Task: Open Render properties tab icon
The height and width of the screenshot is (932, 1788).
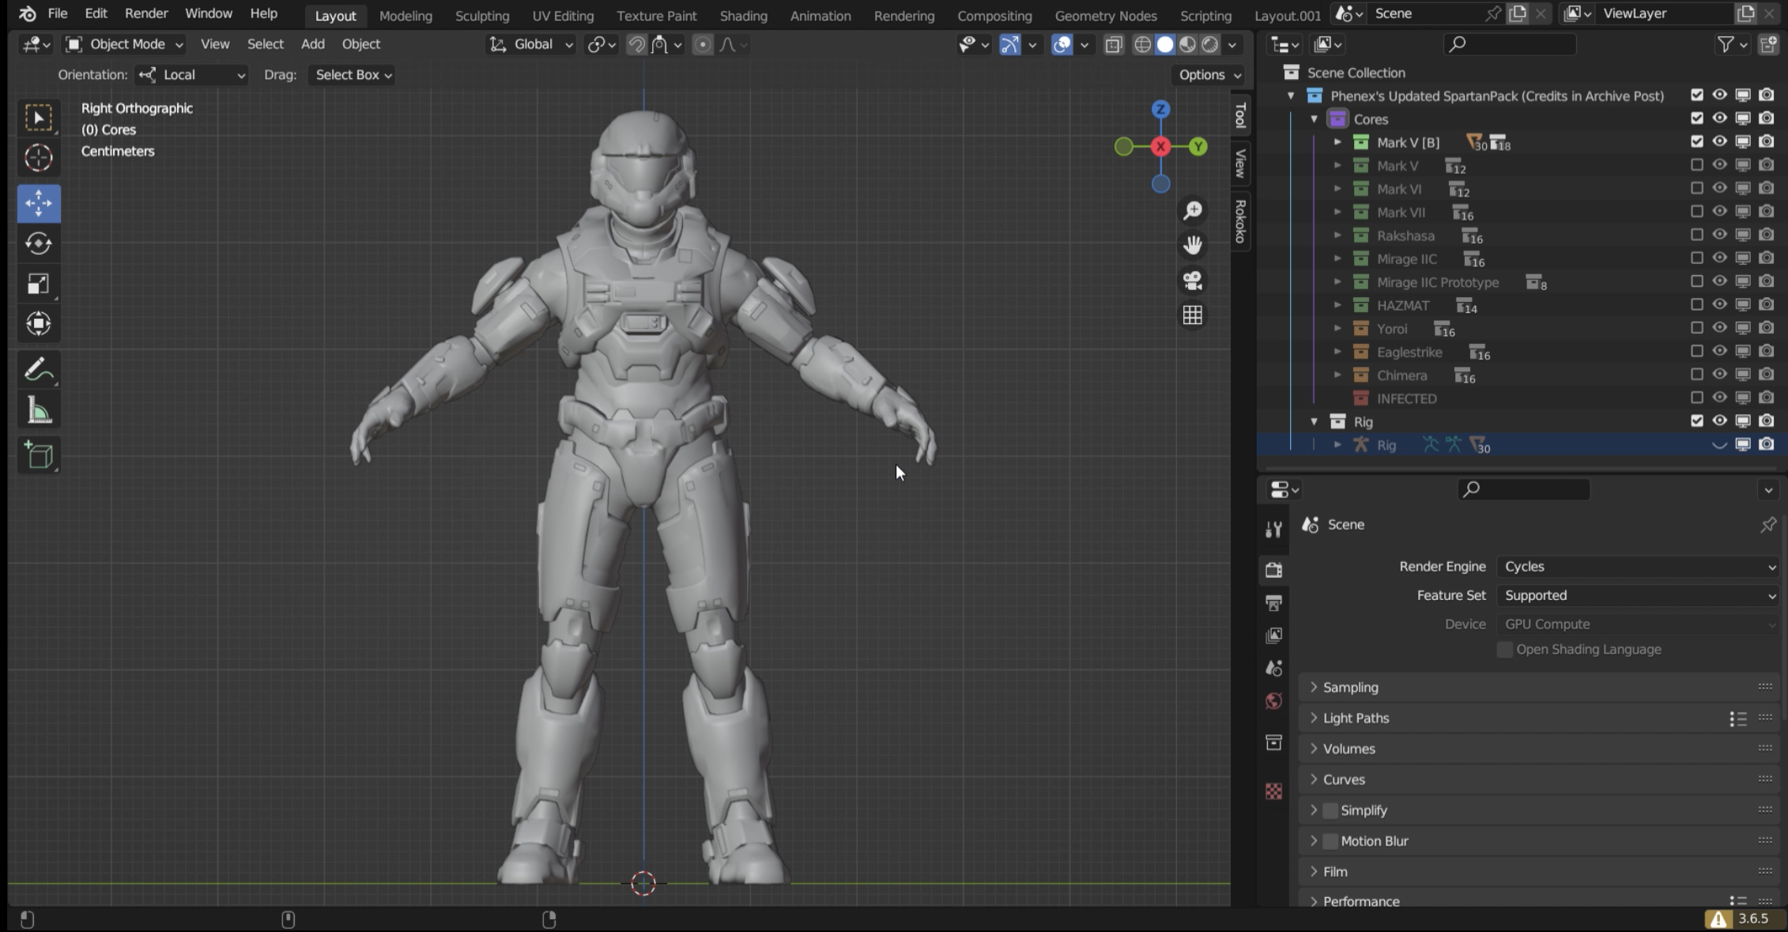Action: (1273, 570)
